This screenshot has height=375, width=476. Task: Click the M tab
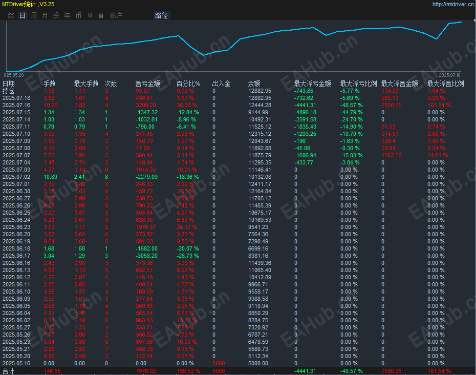pyautogui.click(x=90, y=15)
